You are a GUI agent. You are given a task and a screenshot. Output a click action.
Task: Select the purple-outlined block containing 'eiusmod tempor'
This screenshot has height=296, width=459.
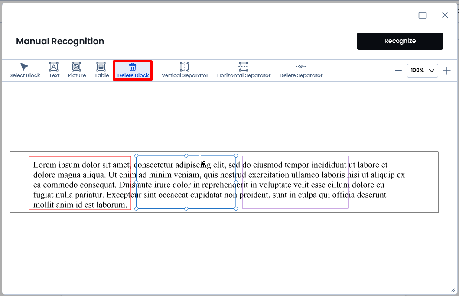[295, 182]
